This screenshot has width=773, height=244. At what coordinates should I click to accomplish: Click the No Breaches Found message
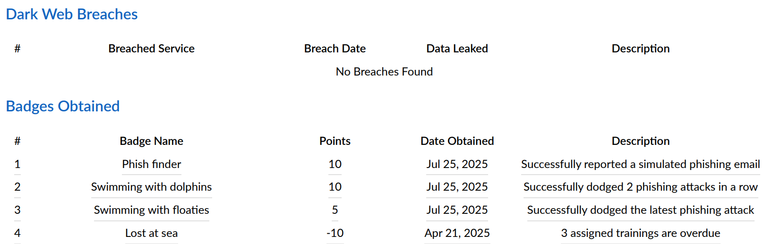point(384,72)
